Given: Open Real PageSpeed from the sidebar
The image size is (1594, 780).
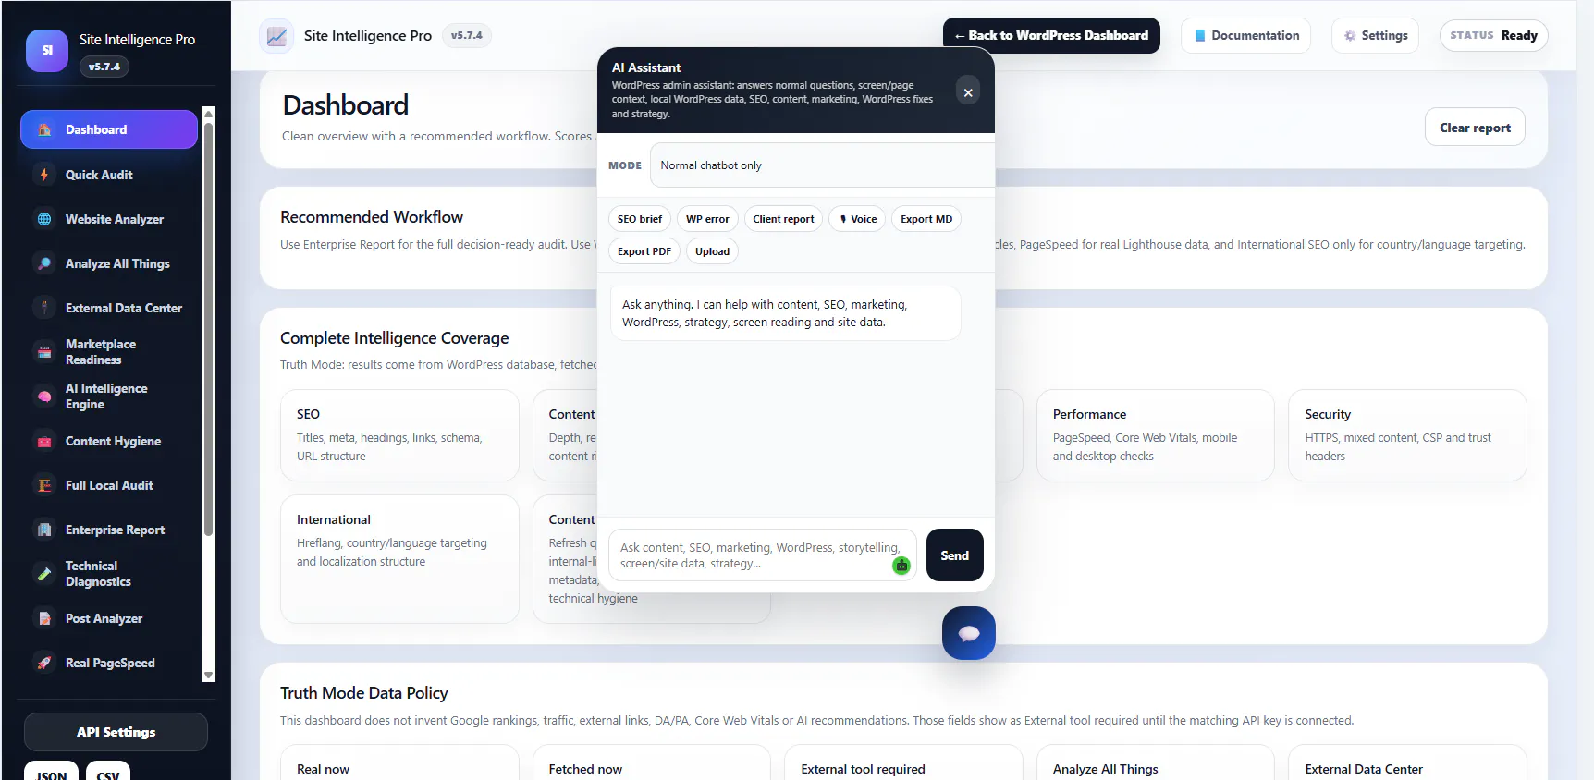Looking at the screenshot, I should coord(109,663).
